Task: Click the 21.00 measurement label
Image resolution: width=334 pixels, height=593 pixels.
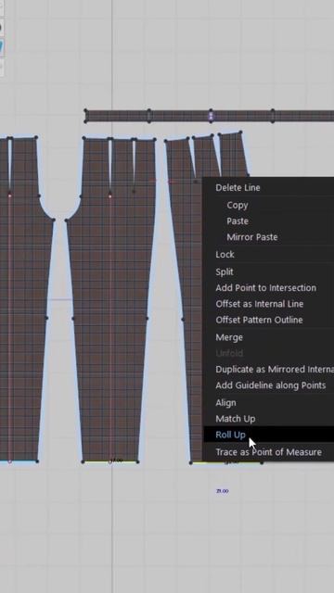Action: [223, 491]
